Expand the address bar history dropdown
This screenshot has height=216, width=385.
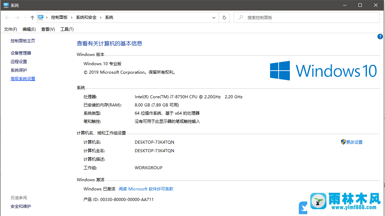pos(213,18)
